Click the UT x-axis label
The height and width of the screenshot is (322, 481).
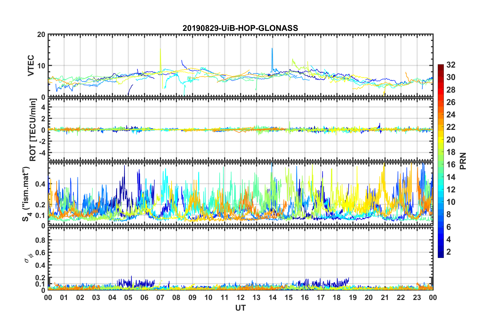click(x=240, y=308)
